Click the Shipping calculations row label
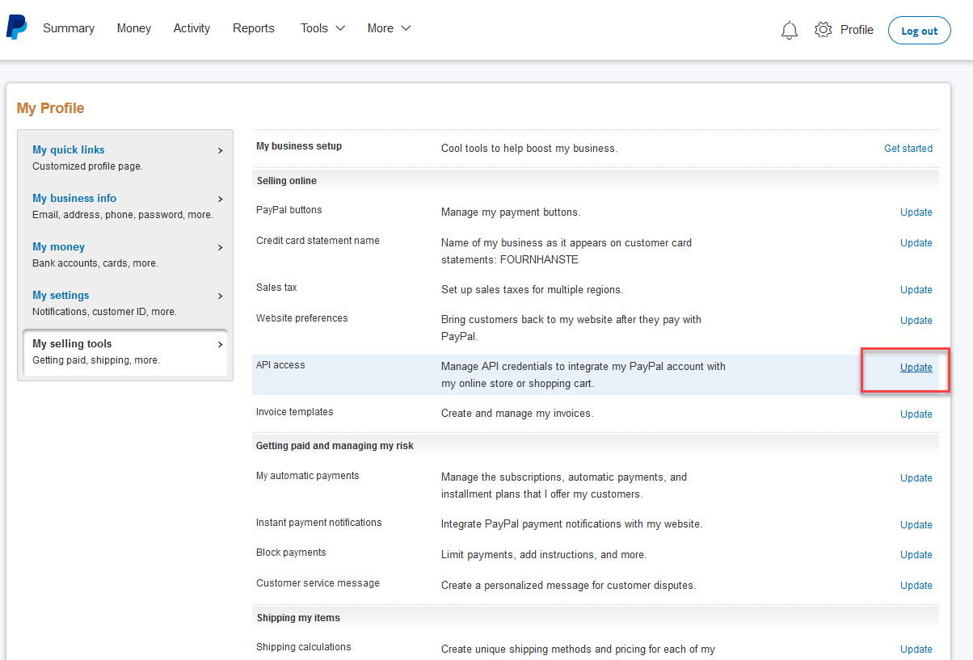The height and width of the screenshot is (660, 973). (x=304, y=647)
